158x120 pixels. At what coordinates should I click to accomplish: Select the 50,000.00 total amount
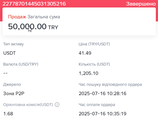[27, 26]
